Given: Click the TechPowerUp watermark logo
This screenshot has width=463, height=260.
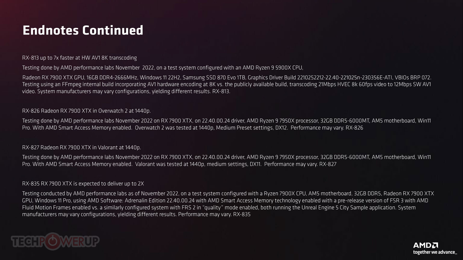Looking at the screenshot, I should tap(55, 241).
